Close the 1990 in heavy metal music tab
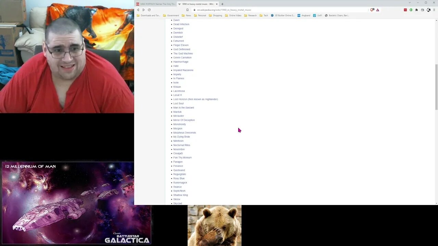 pyautogui.click(x=217, y=4)
